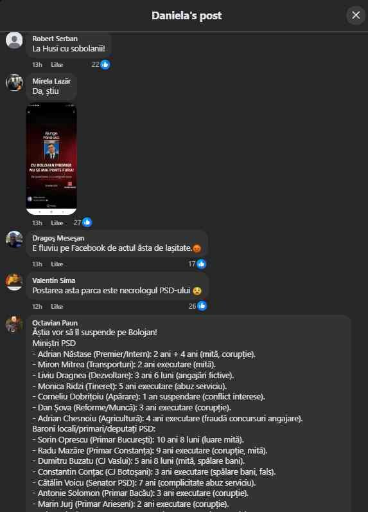368x512 pixels.
Task: Close Daniela's post dialog
Action: pyautogui.click(x=356, y=15)
